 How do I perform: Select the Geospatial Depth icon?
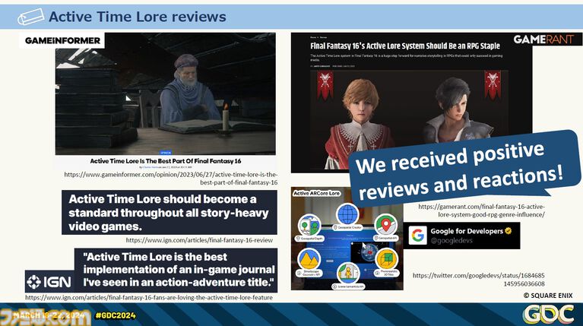click(x=309, y=225)
